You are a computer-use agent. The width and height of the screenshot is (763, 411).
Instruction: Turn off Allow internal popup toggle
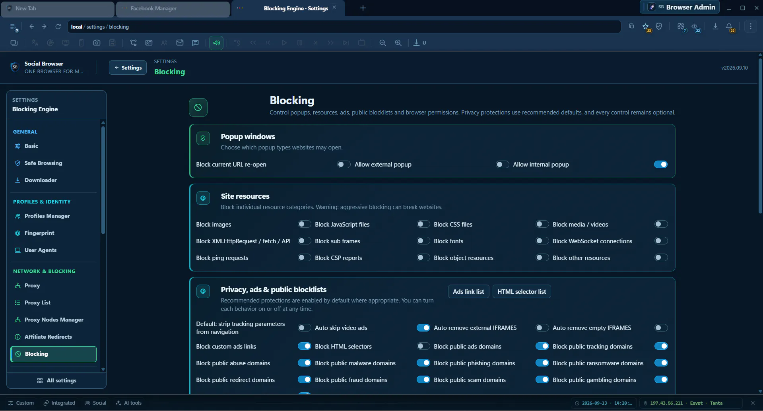(x=661, y=165)
